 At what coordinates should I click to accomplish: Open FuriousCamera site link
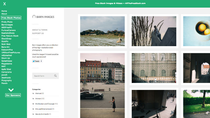[x=8, y=30]
